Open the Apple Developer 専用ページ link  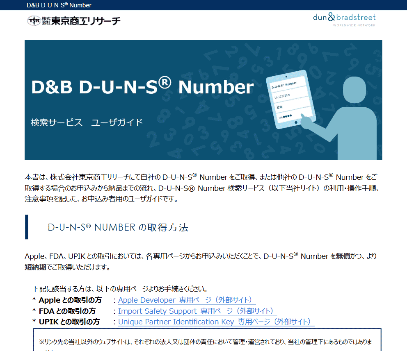tap(187, 300)
